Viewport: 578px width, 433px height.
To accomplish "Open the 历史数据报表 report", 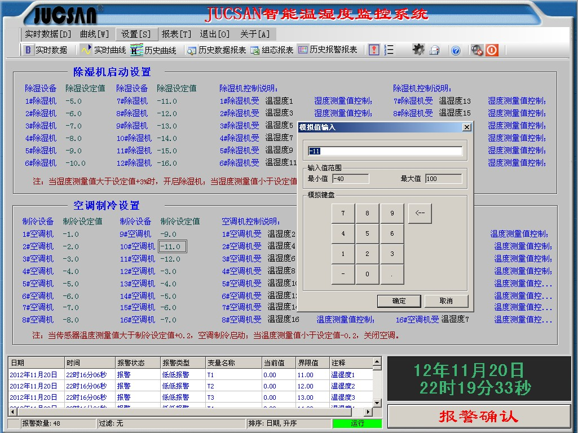I will 217,50.
